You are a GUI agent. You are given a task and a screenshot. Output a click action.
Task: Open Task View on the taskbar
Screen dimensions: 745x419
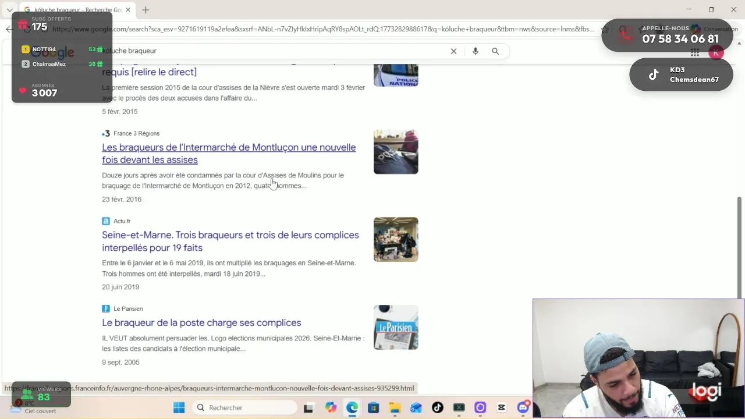(308, 408)
